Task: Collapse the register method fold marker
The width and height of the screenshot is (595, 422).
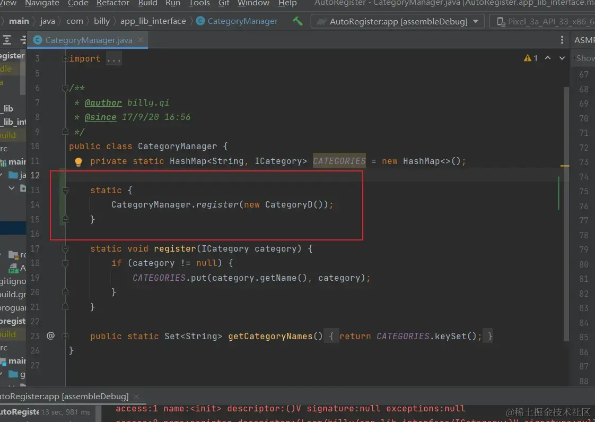Action: pyautogui.click(x=65, y=249)
